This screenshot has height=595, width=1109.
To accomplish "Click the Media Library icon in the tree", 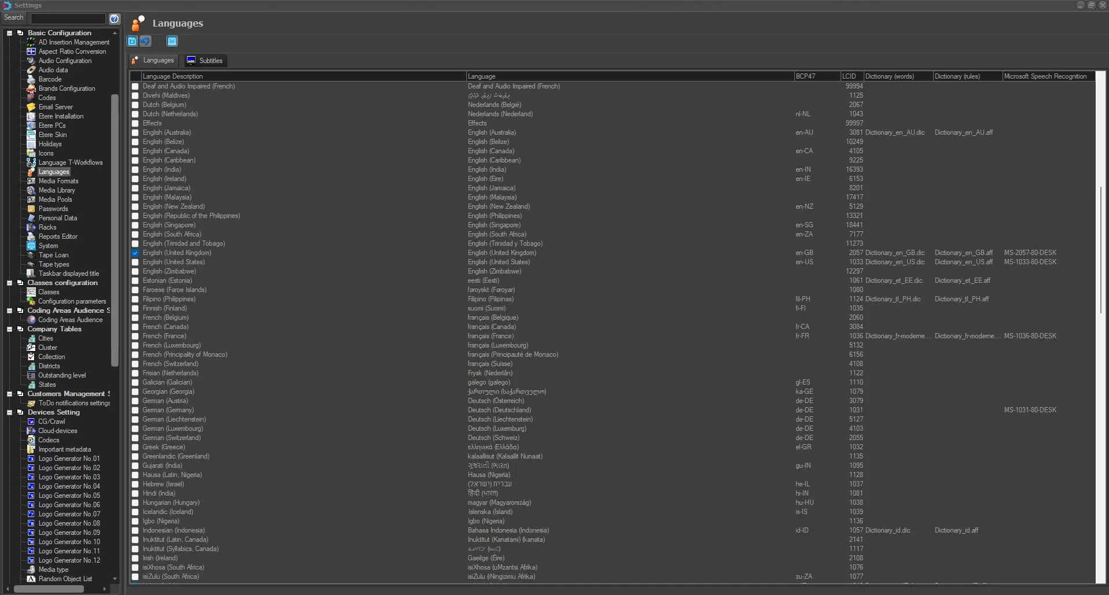I will [x=31, y=190].
